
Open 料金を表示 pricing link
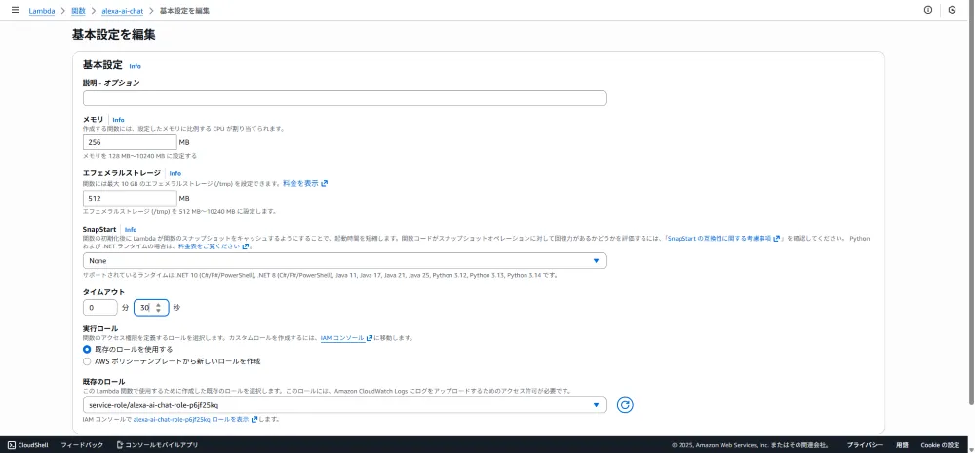tap(300, 183)
